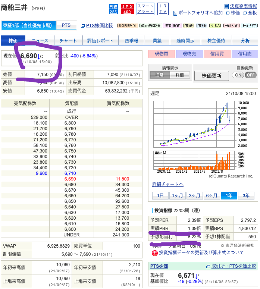Screen dimensions: 260x289
Task: Click the 信用売 button
Action: click(x=245, y=54)
